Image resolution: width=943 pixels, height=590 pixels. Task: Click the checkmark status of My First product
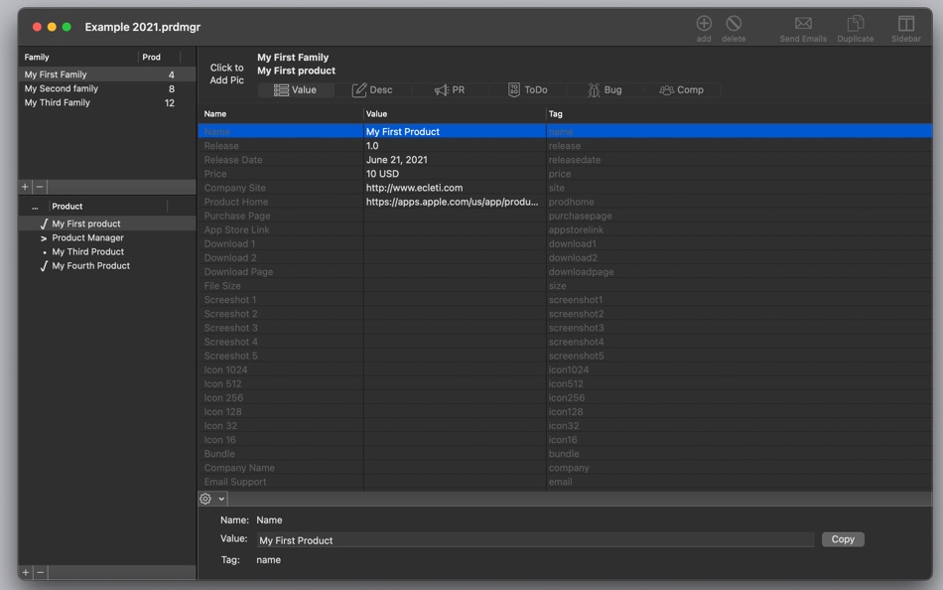44,223
